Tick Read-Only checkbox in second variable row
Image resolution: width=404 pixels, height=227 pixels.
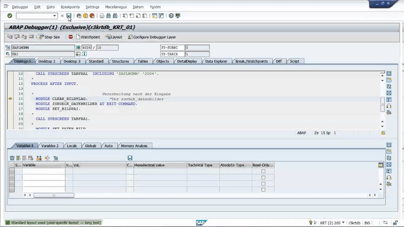point(263,178)
